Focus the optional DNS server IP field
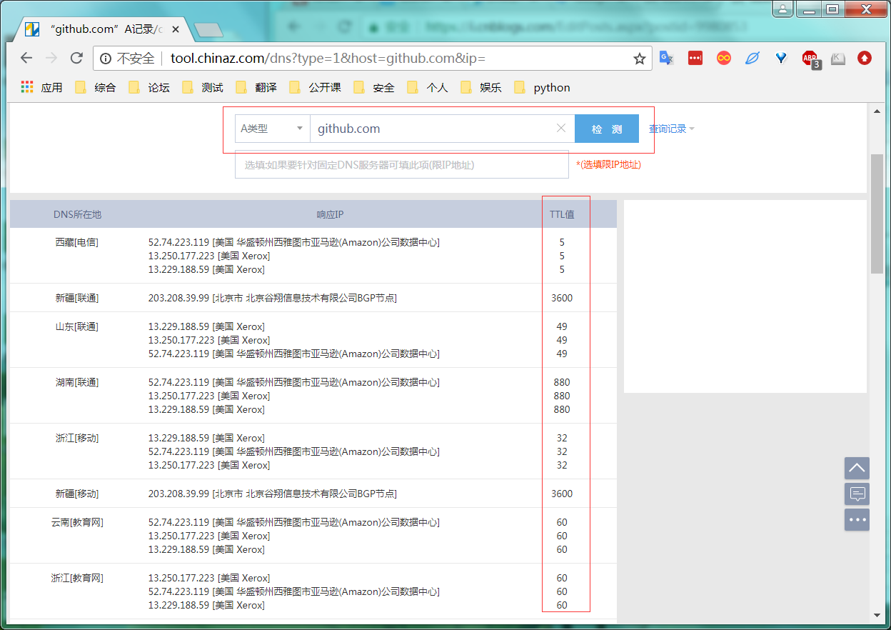891x630 pixels. click(x=402, y=164)
